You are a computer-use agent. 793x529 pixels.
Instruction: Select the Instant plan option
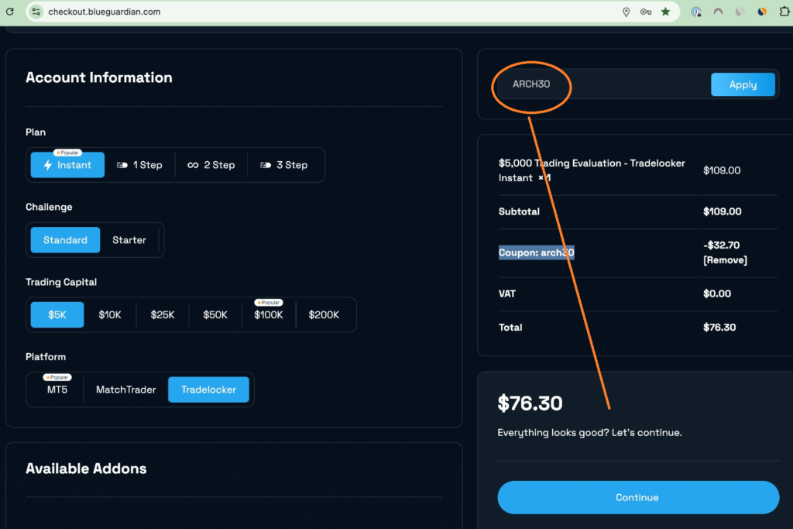pos(67,165)
